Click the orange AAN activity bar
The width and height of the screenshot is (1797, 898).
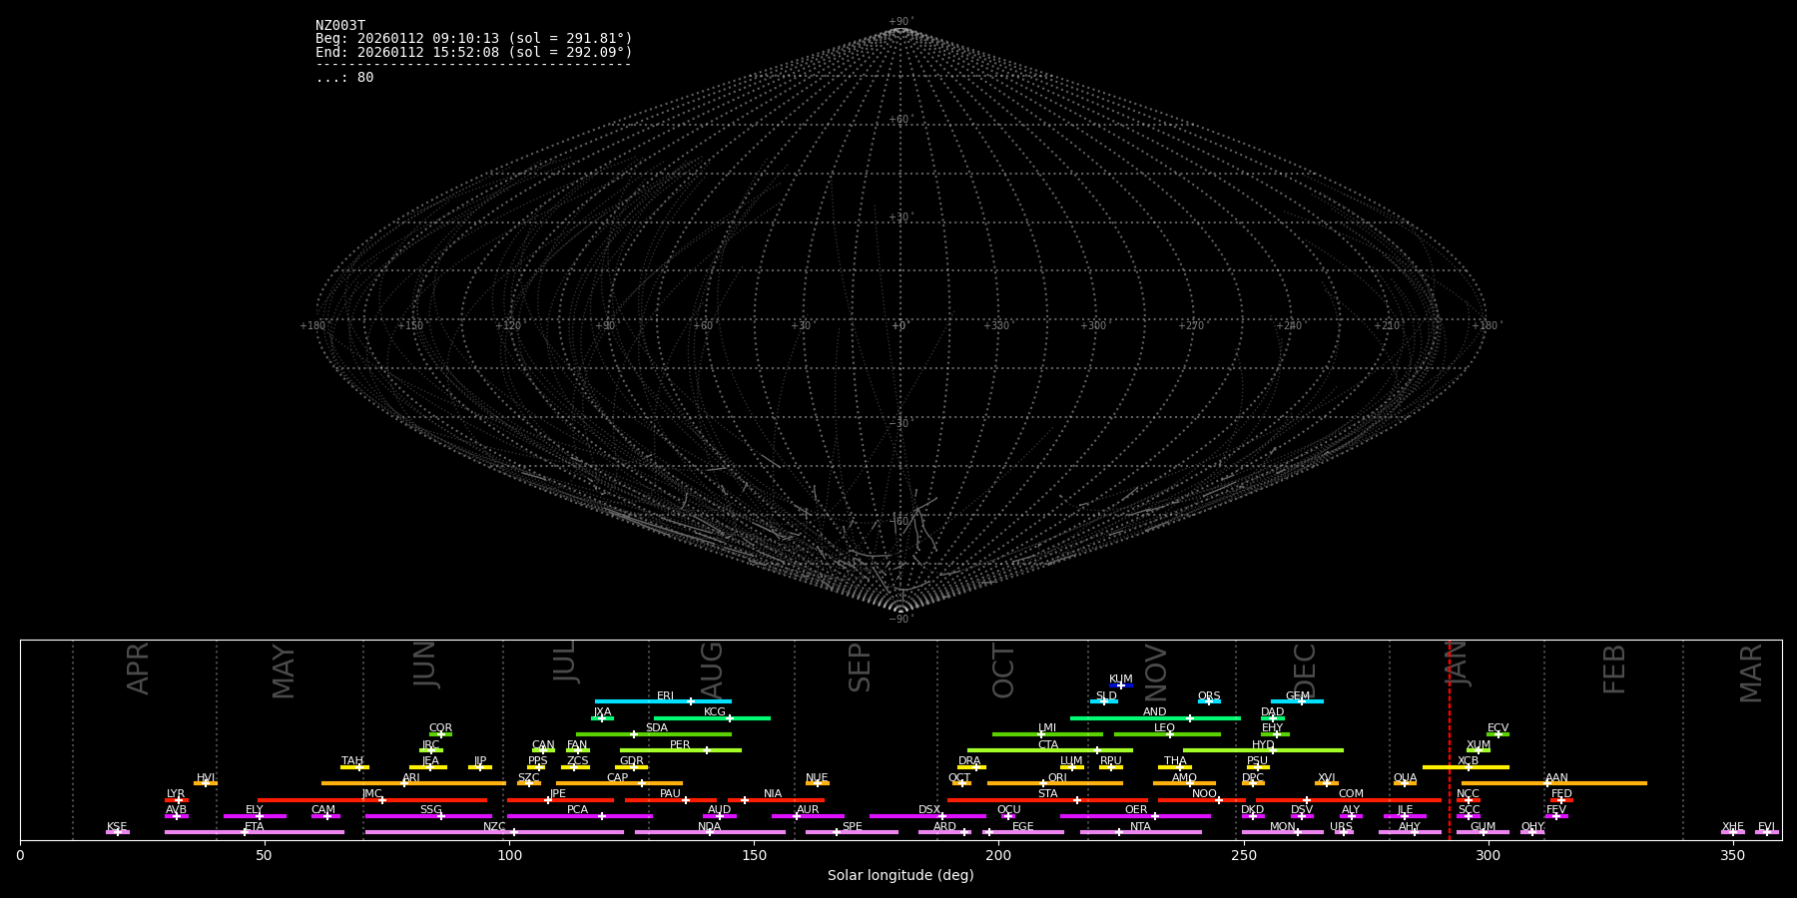click(x=1554, y=783)
